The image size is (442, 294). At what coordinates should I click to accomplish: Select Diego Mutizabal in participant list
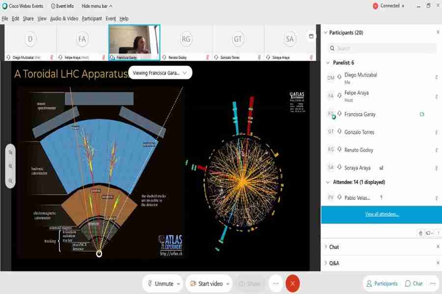[x=382, y=78]
